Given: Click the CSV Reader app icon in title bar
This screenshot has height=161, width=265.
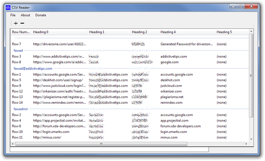Looking at the screenshot, I should point(8,8).
